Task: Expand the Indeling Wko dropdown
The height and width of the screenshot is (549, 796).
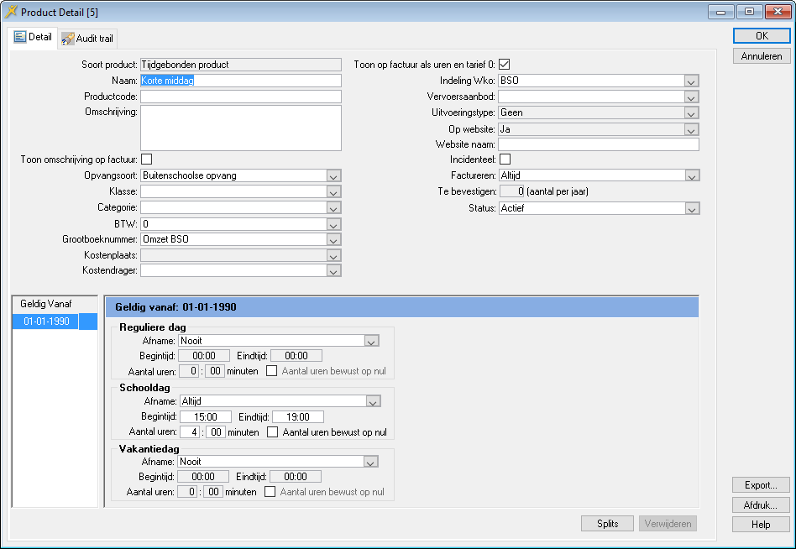Action: click(x=691, y=81)
